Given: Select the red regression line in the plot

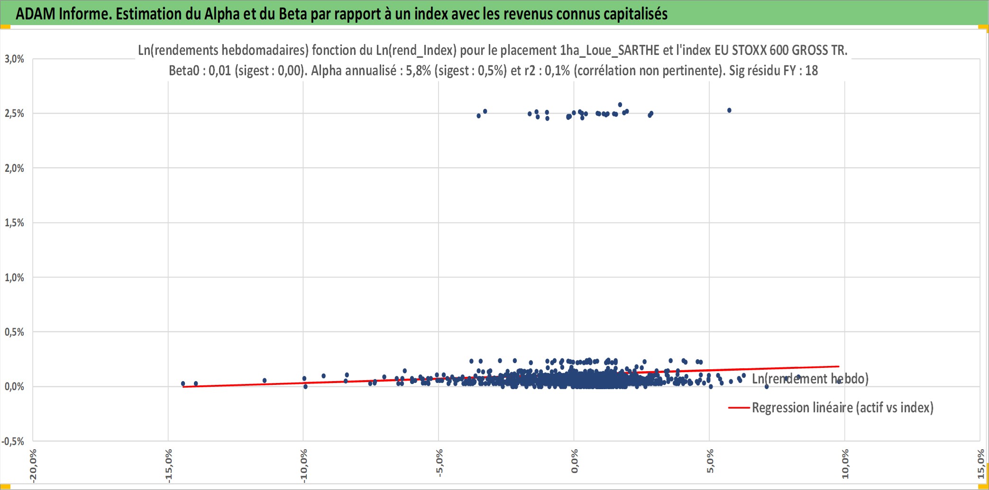Looking at the screenshot, I should coord(511,376).
